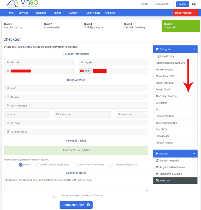Open the Colocation category
Screen dimensions: 201x210
[175, 103]
